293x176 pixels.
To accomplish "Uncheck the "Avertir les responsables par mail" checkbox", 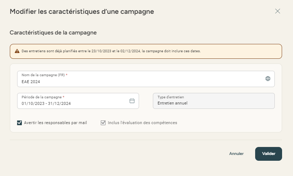I will pyautogui.click(x=20, y=123).
